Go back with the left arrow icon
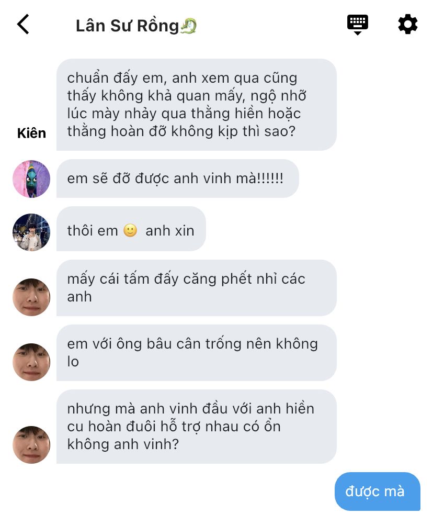433x514 pixels. pos(23,24)
